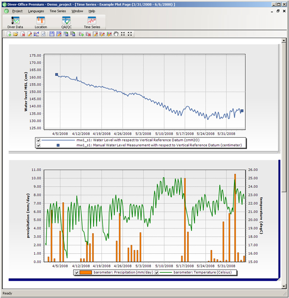
Task: Toggle barometer Temperature series checkbox
Action: pos(157,273)
